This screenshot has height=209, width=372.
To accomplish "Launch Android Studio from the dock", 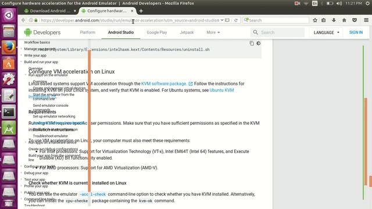I will point(9,128).
